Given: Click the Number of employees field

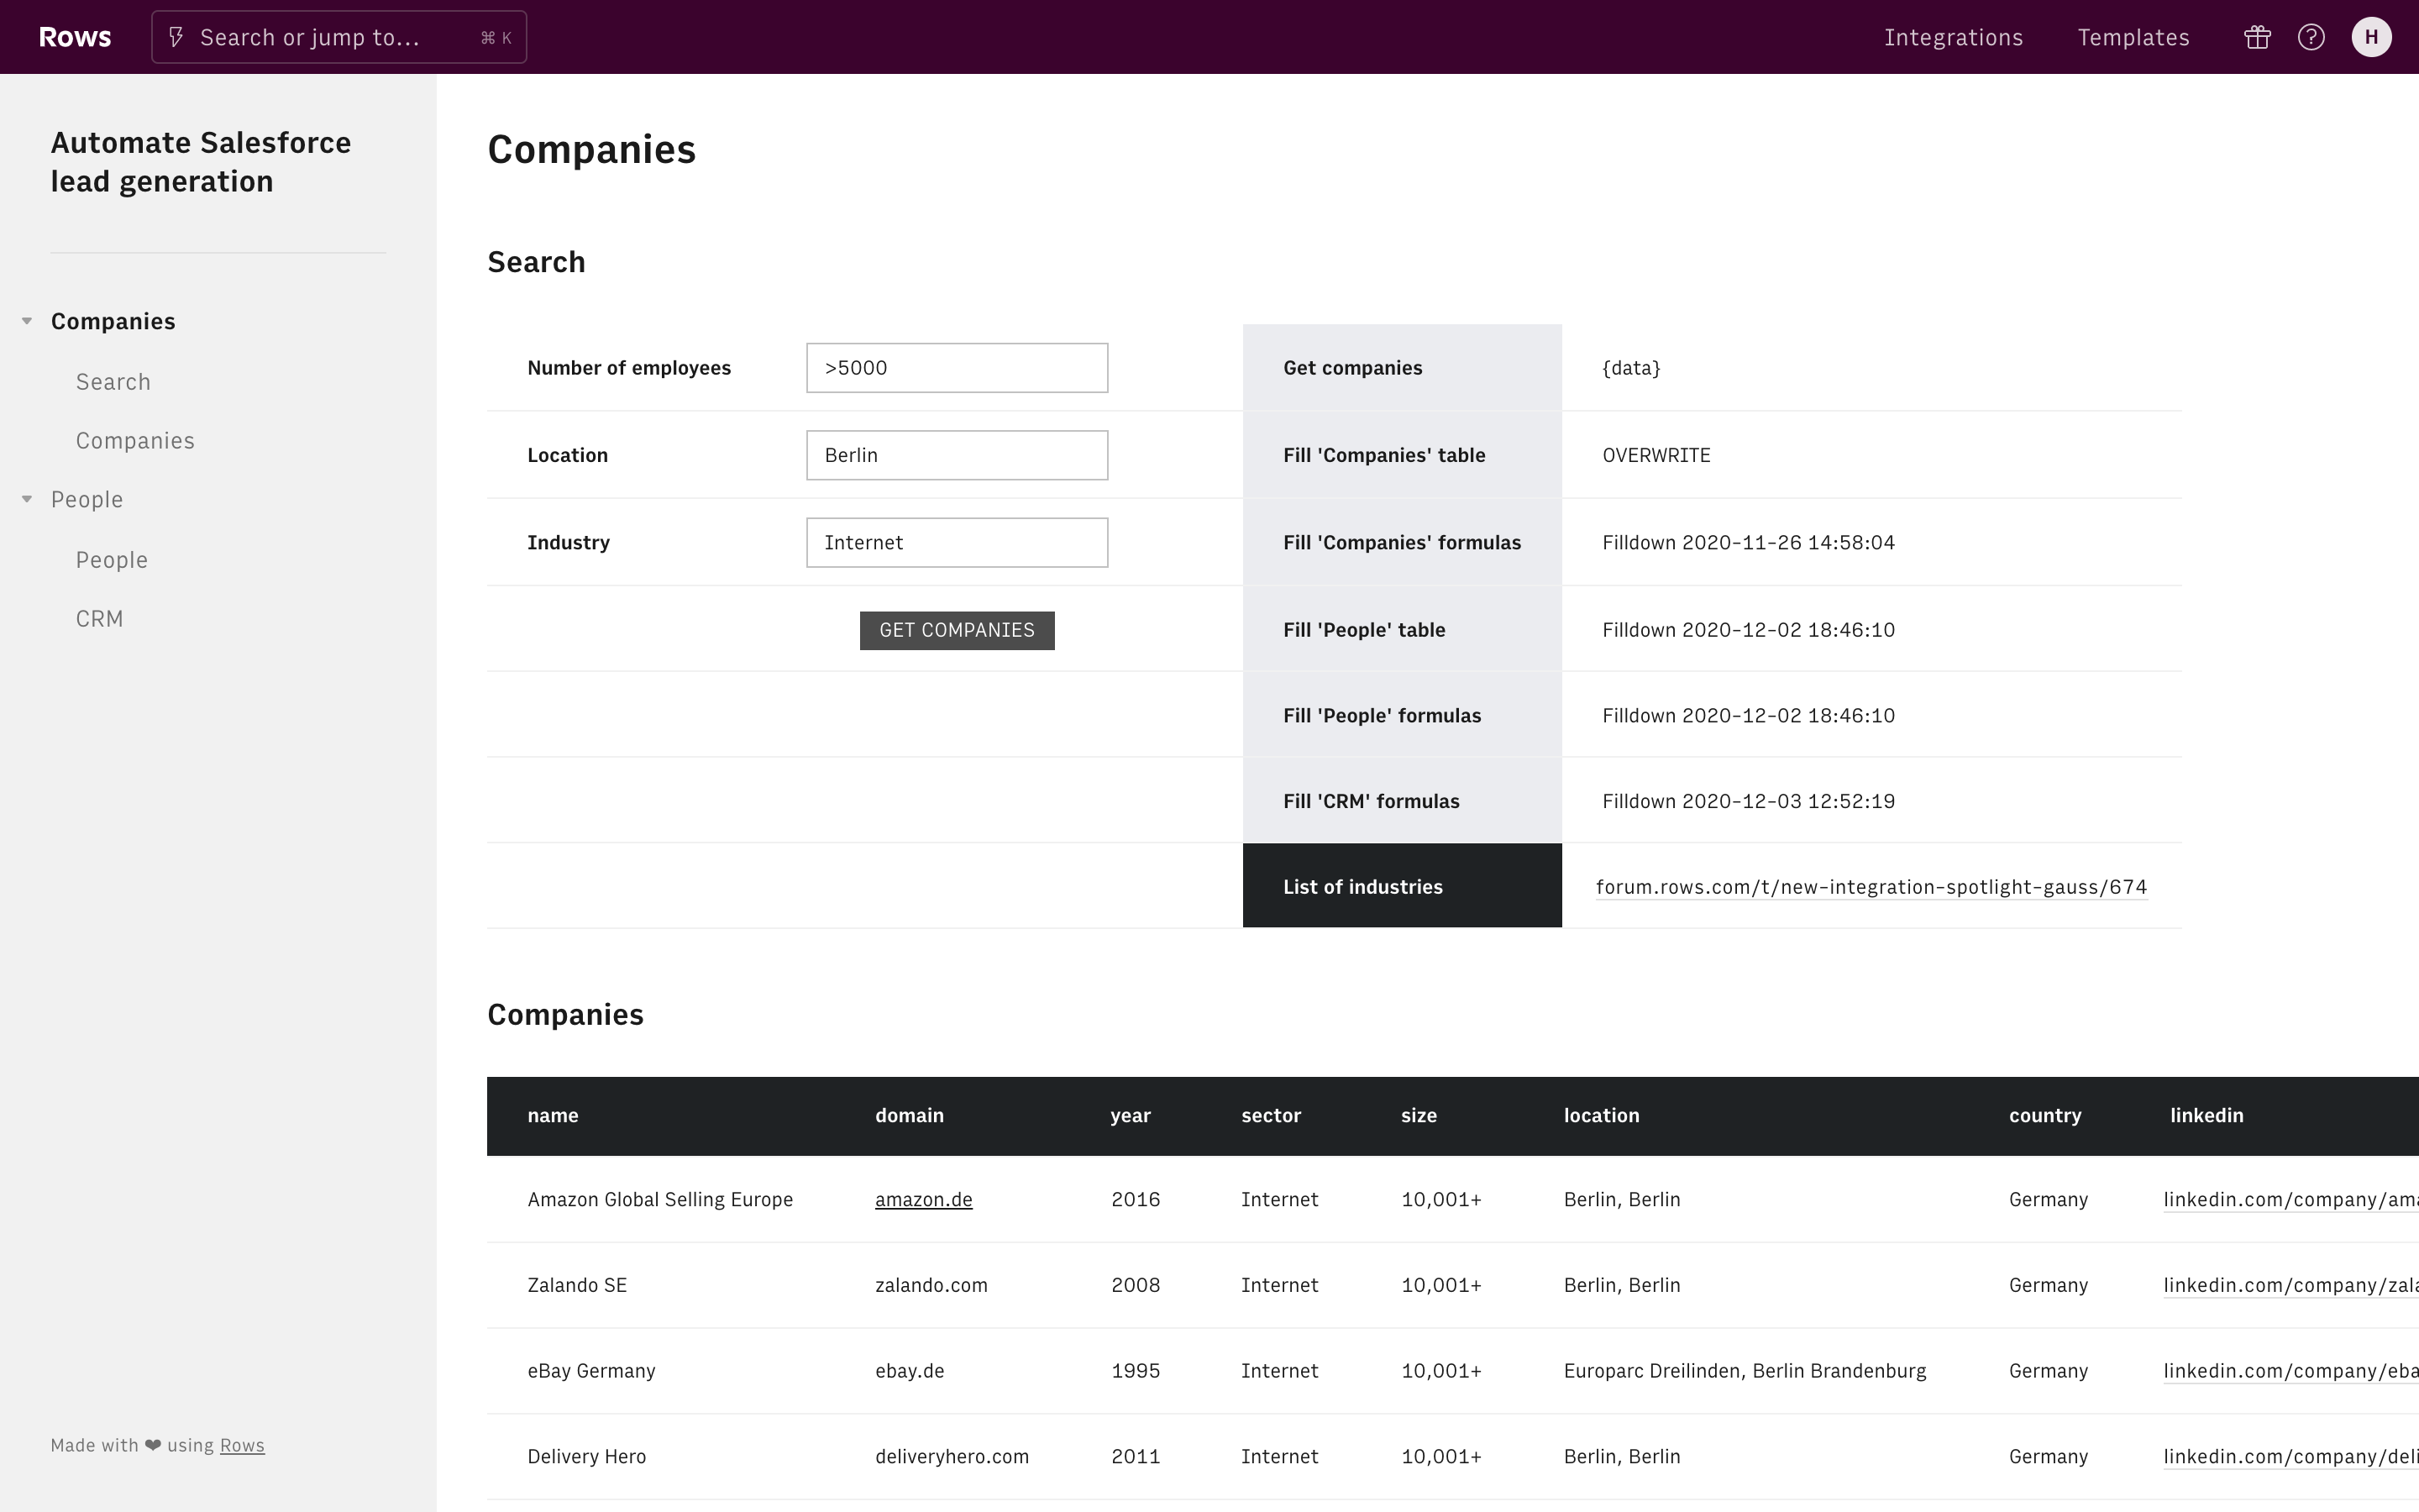Looking at the screenshot, I should click(957, 368).
